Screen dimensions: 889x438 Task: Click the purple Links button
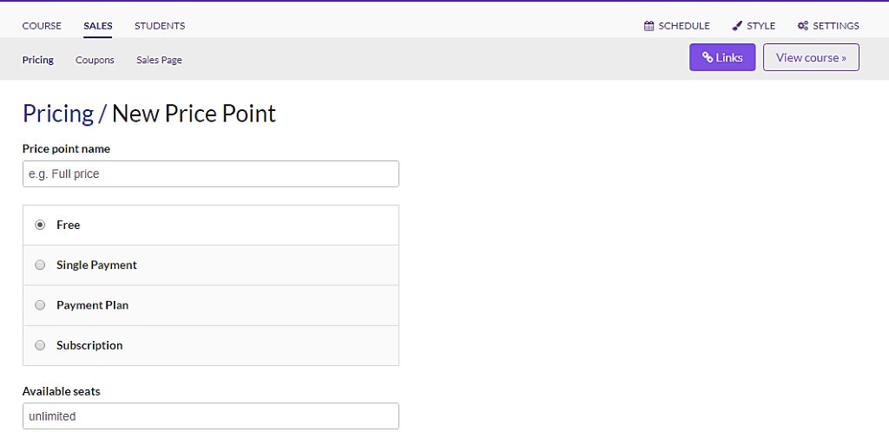coord(722,57)
